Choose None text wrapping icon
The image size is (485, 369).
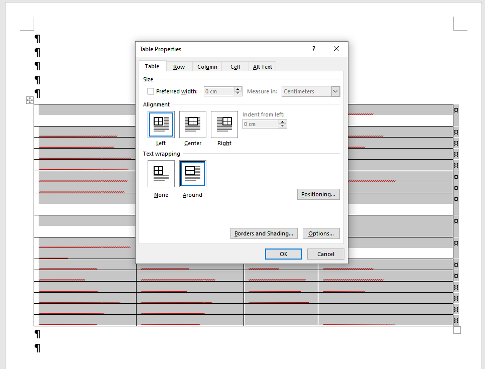161,174
